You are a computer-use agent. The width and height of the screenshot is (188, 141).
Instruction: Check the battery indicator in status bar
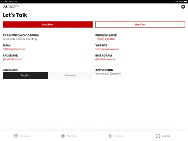tap(185, 1)
